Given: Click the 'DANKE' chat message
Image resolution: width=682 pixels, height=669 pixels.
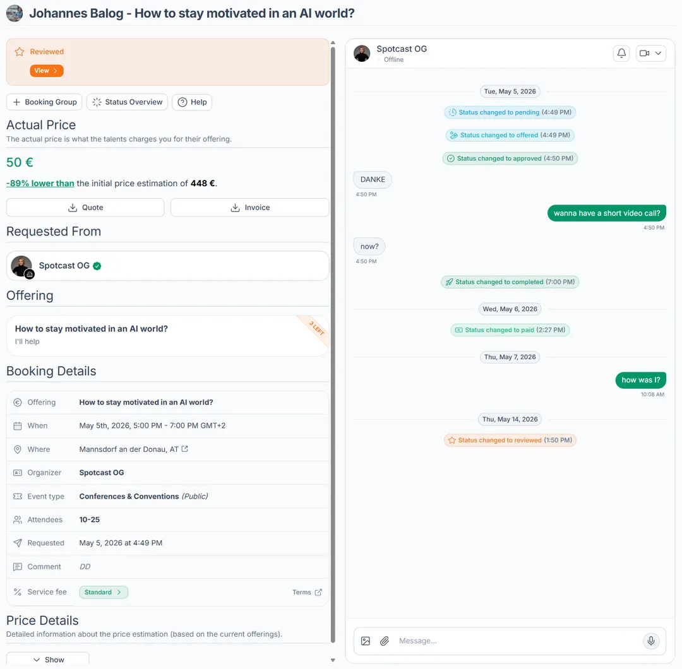Looking at the screenshot, I should click(x=373, y=179).
